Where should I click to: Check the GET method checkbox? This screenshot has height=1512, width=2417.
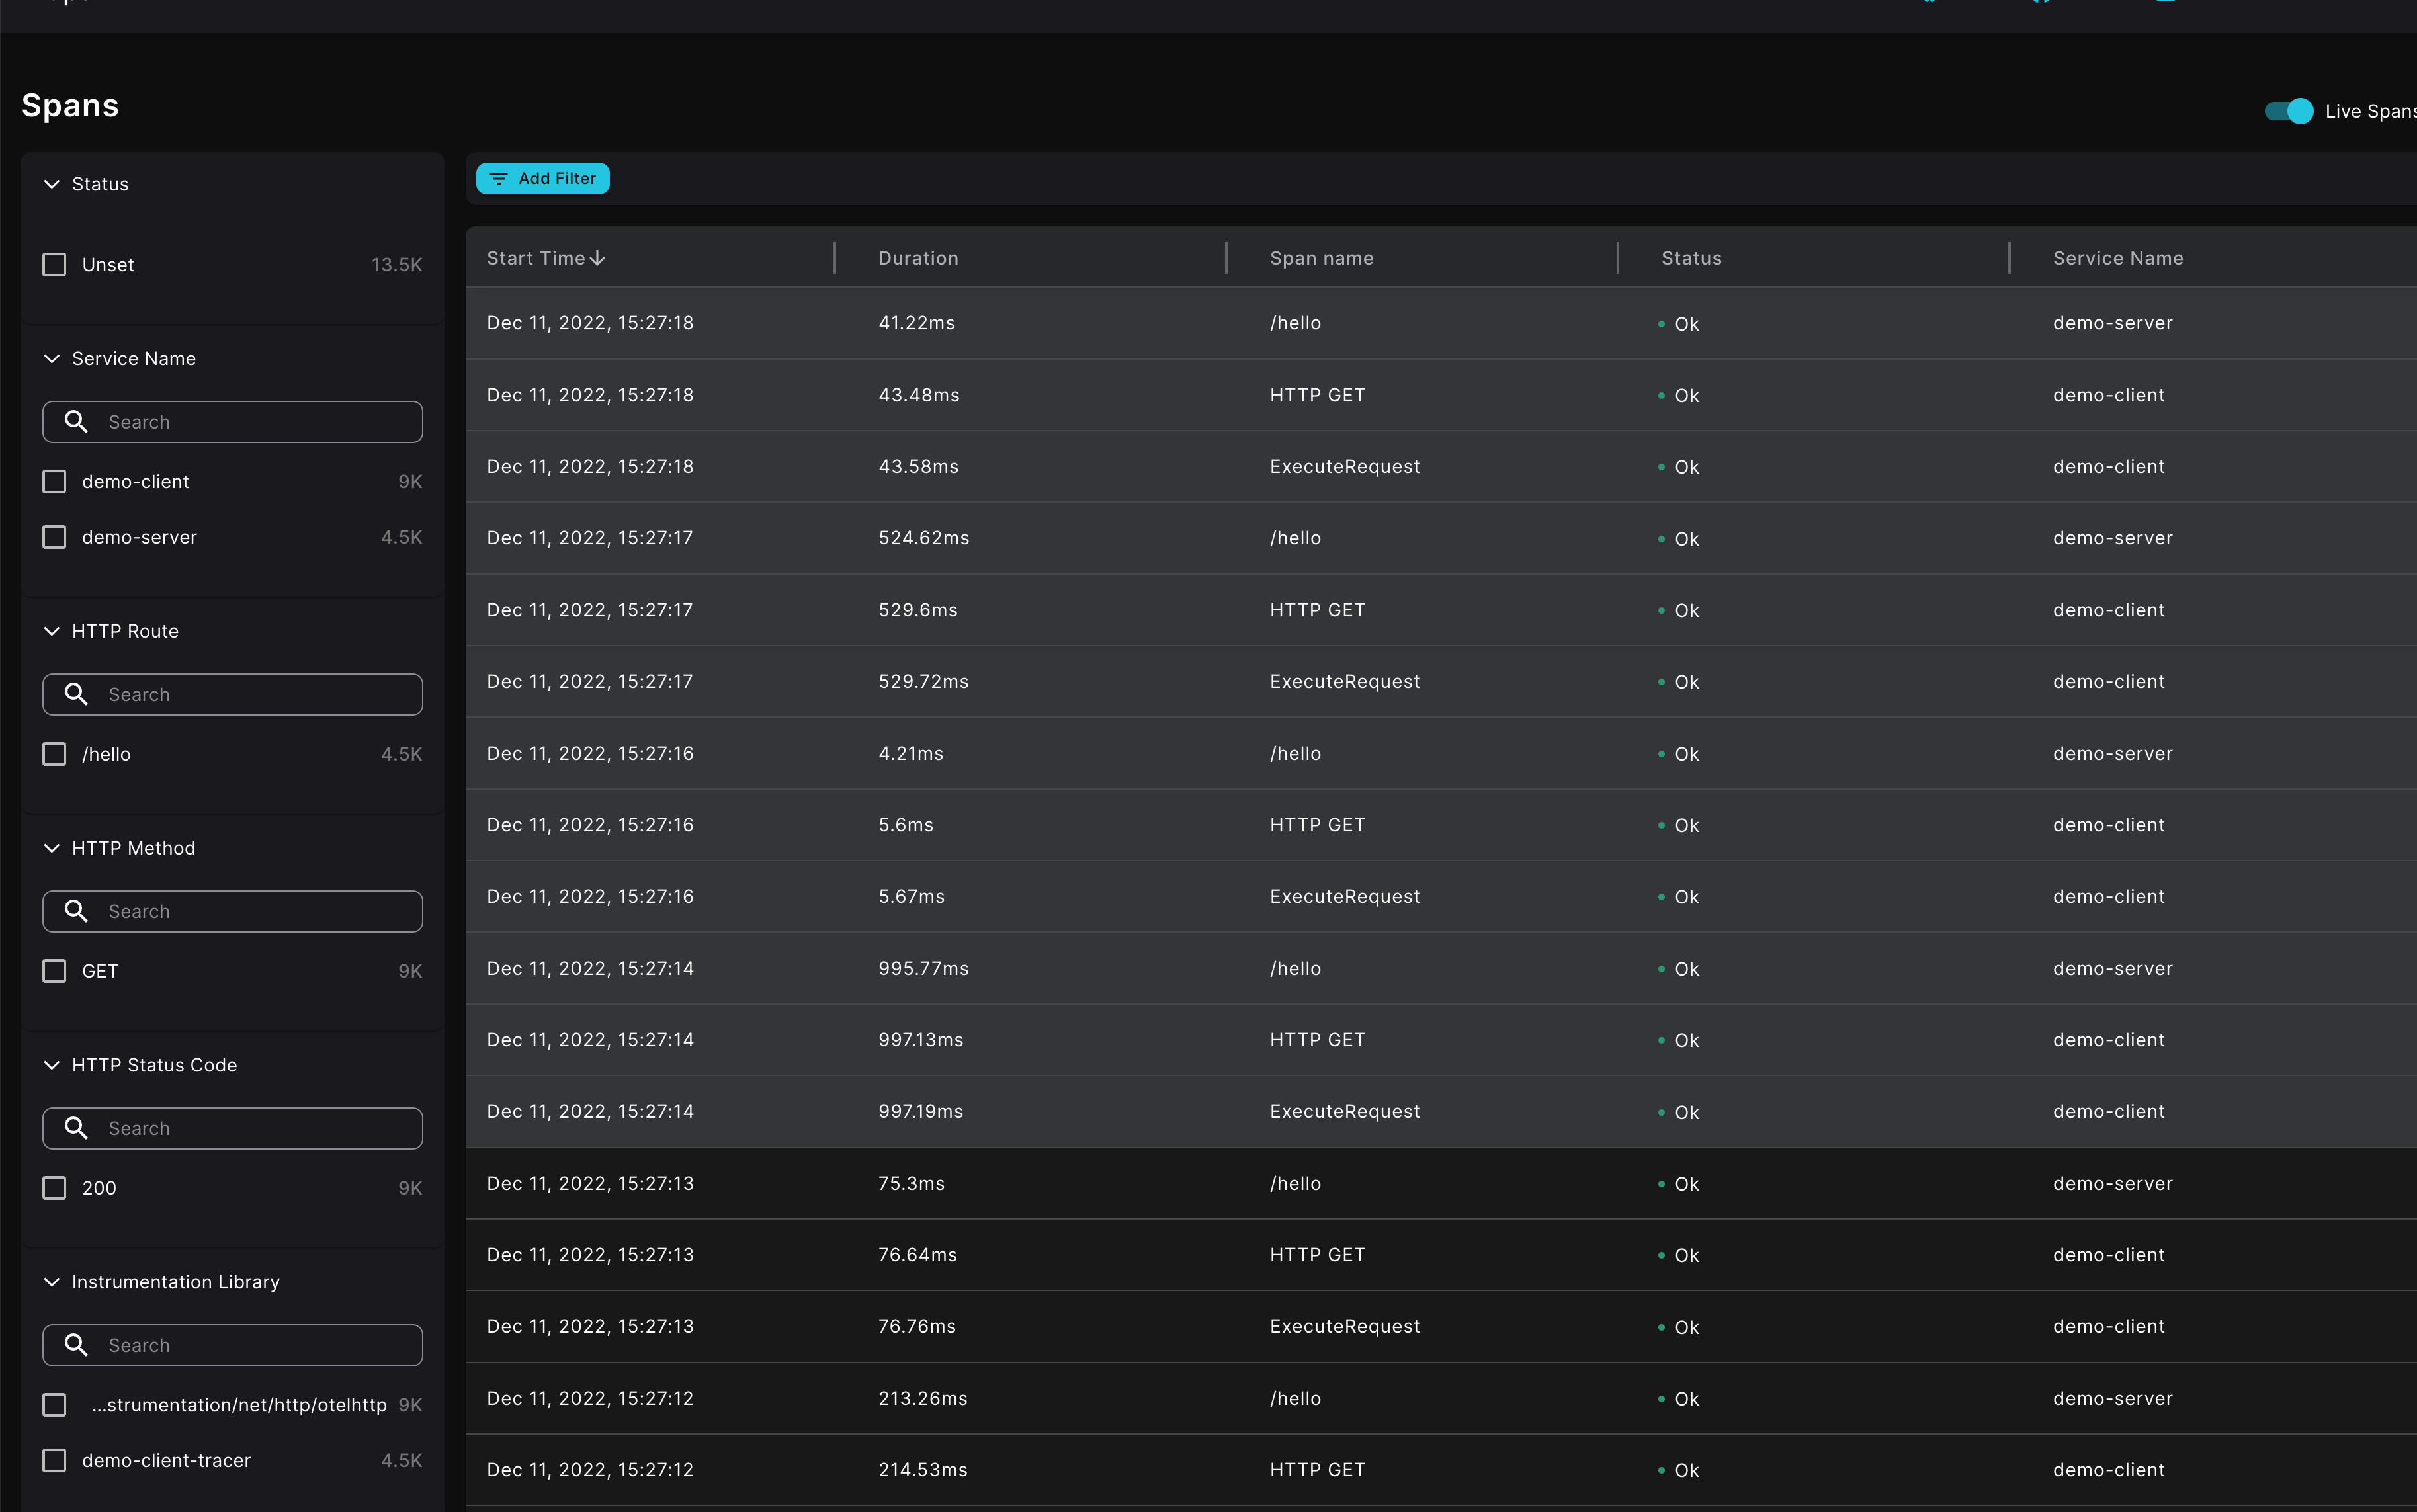point(54,971)
